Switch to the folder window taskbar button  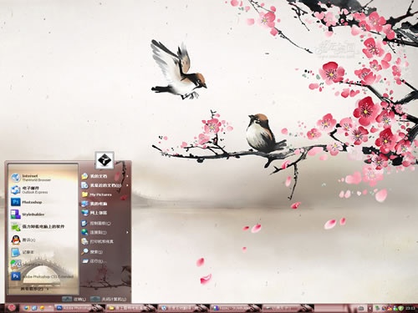click(131, 308)
